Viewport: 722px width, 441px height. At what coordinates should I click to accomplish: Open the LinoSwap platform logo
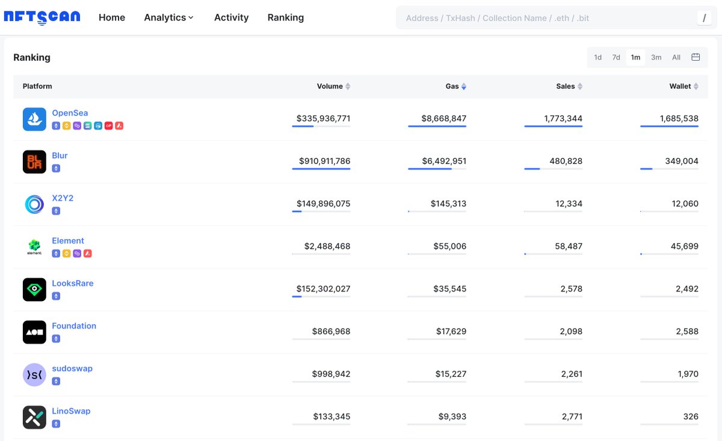tap(34, 418)
